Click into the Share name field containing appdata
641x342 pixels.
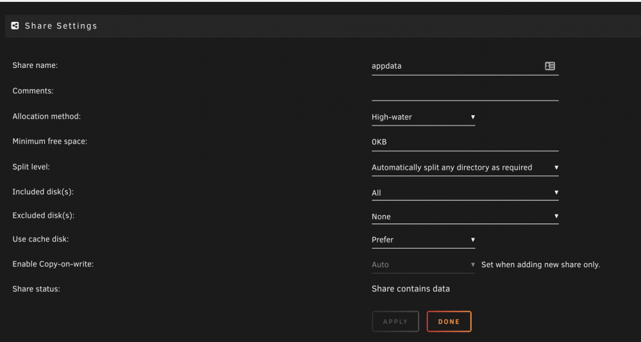pyautogui.click(x=465, y=66)
